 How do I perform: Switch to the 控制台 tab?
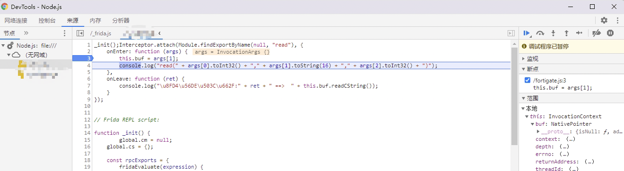[x=47, y=21]
